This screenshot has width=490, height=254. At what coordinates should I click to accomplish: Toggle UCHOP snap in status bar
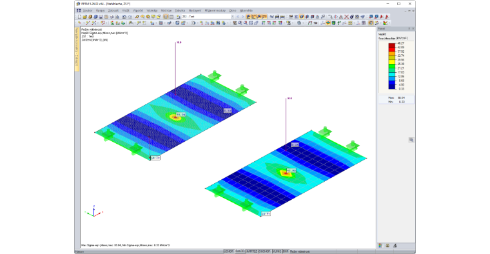pos(229,251)
